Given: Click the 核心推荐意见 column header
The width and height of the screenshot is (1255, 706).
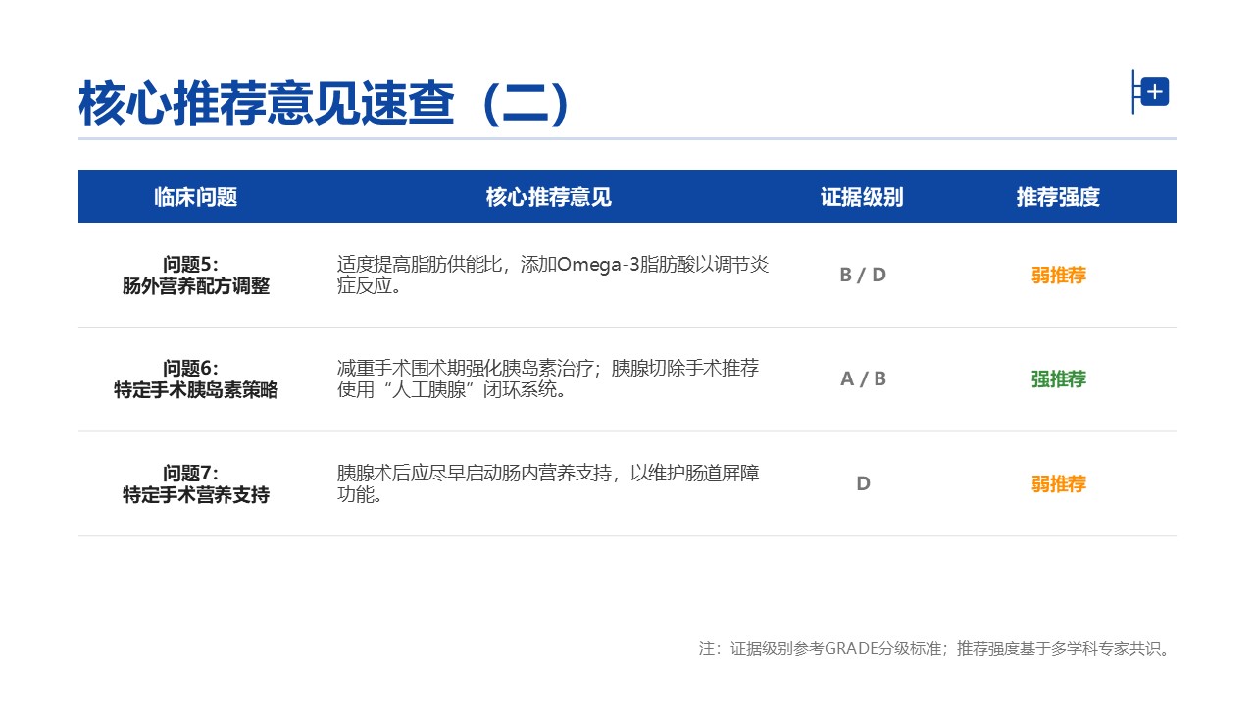Looking at the screenshot, I should (548, 197).
